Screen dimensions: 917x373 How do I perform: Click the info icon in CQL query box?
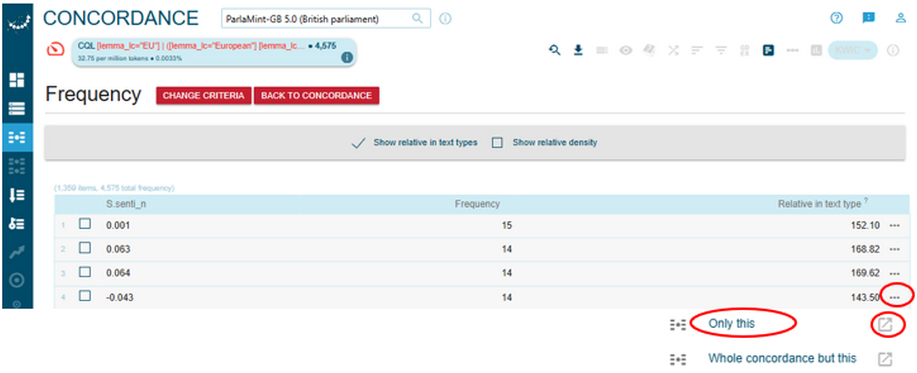[x=347, y=58]
